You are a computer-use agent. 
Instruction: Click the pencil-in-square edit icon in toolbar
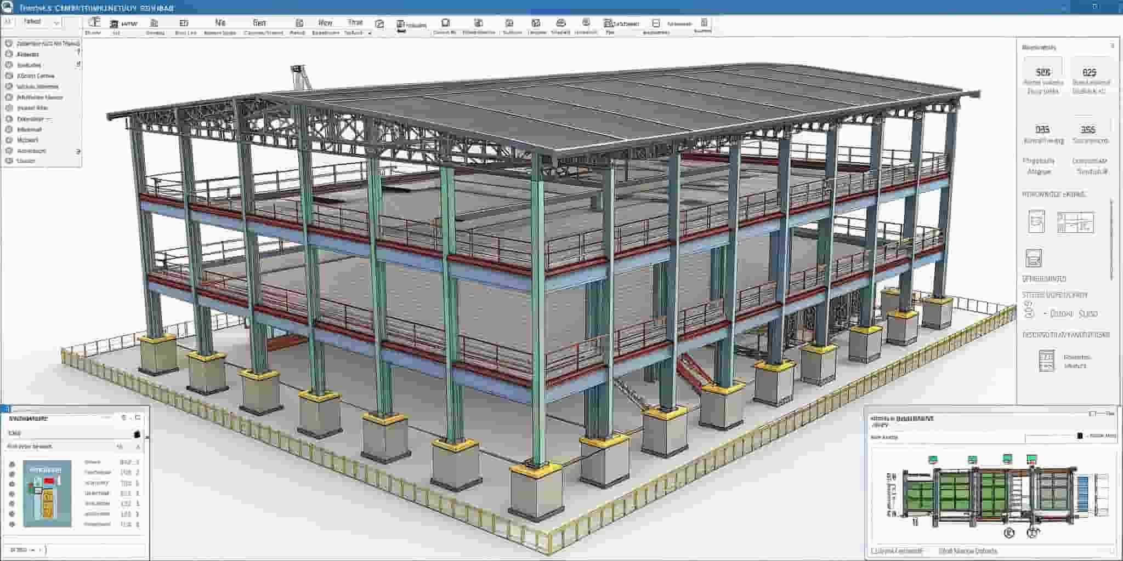coord(379,24)
